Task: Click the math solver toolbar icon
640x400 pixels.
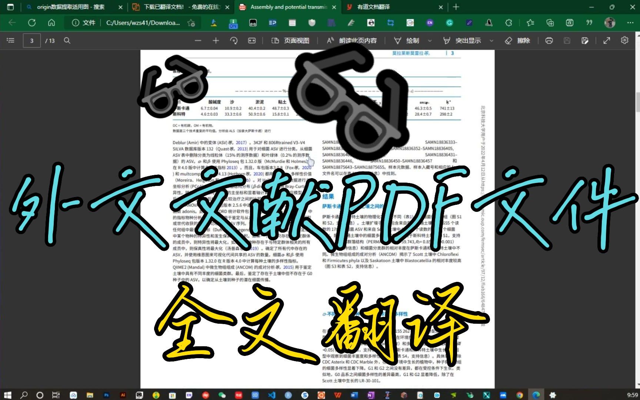Action: pos(570,23)
